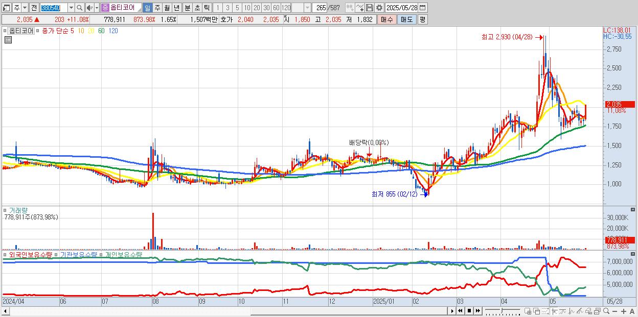Click the speaker sound icon in toolbar
Screen dimensions: 638x317
click(x=89, y=8)
